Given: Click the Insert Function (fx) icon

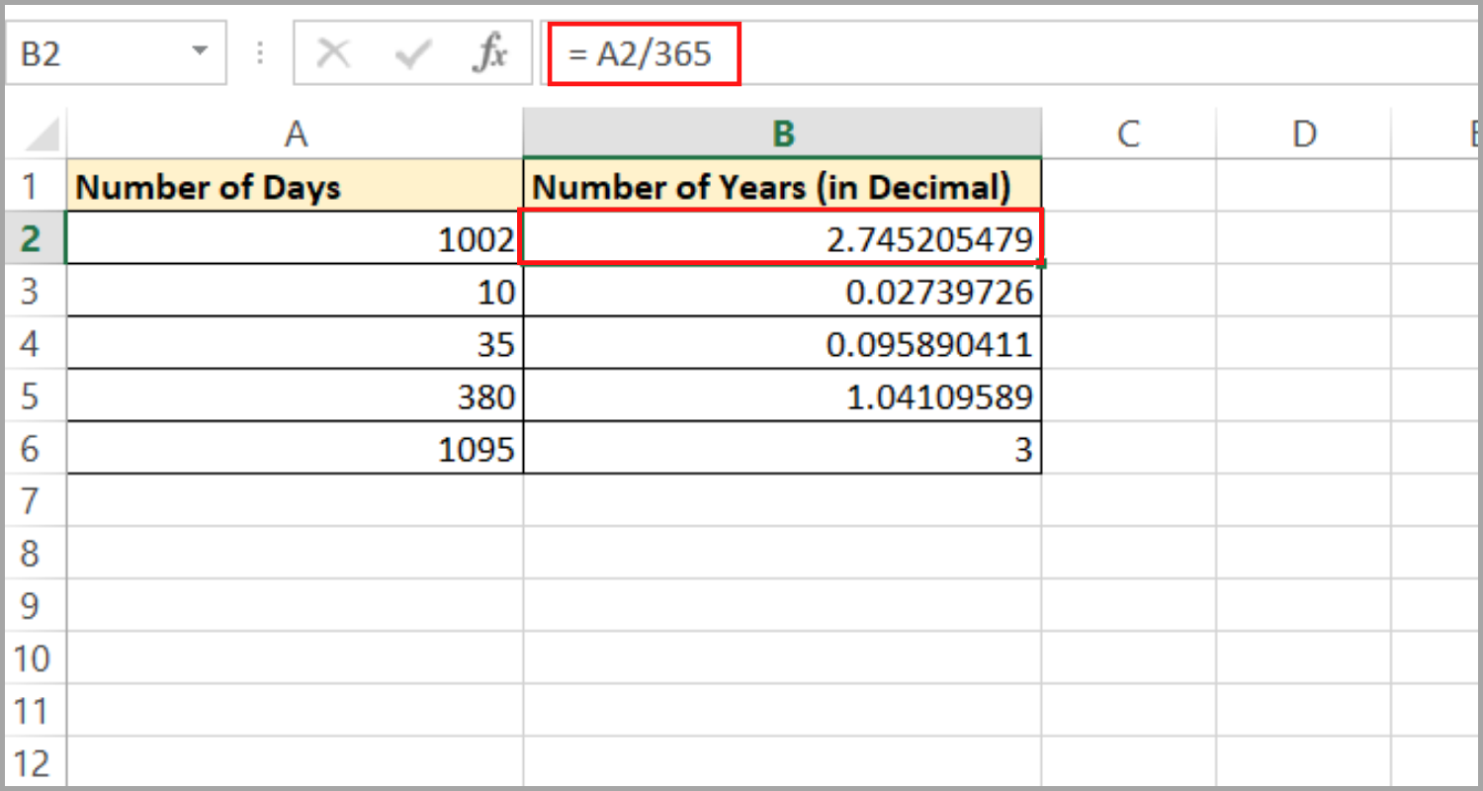Looking at the screenshot, I should tap(494, 53).
